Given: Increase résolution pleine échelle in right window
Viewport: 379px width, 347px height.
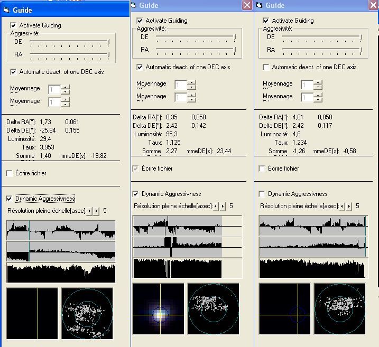Looking at the screenshot, I should coord(349,207).
